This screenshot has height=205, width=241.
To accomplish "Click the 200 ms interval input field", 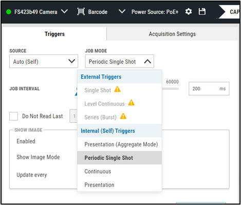I will (x=209, y=88).
